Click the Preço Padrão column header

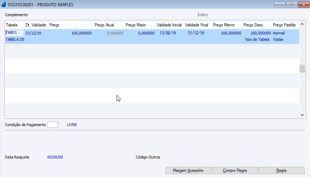coord(286,25)
